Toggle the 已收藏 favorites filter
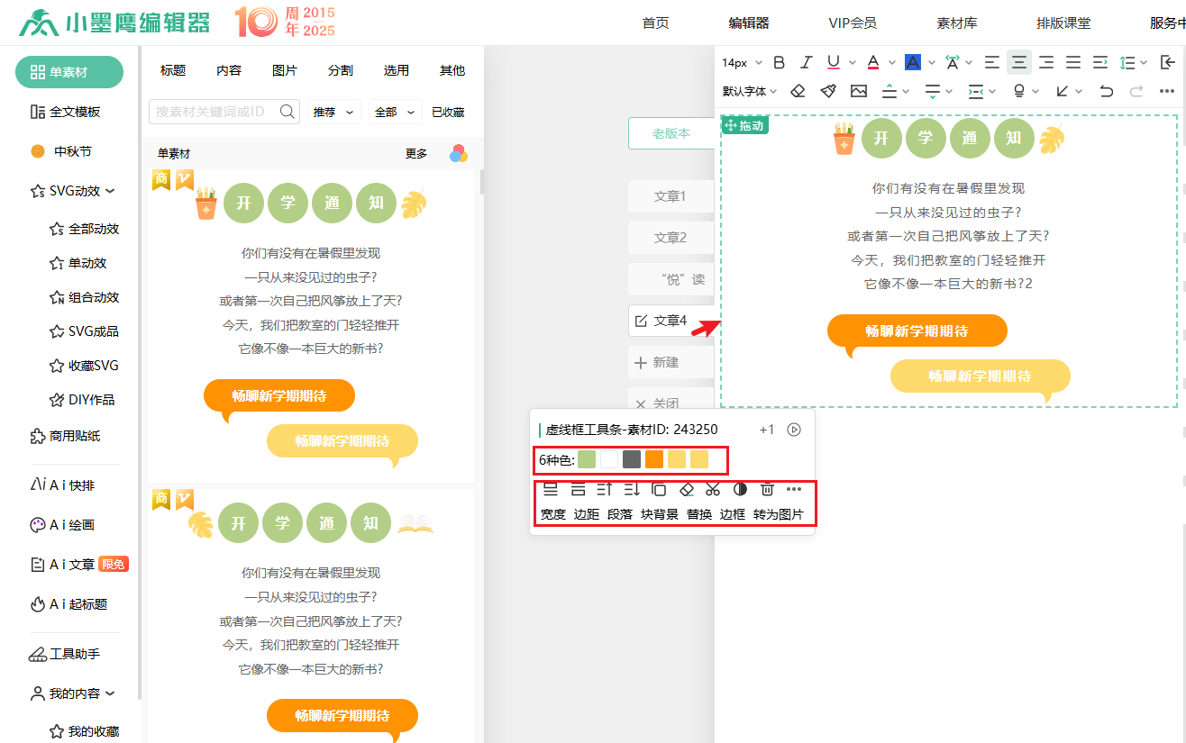 [x=448, y=112]
